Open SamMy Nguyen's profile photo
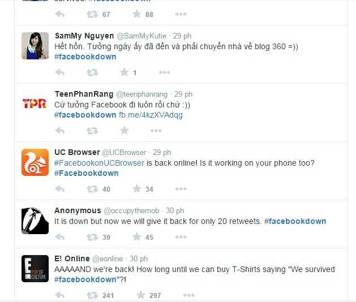The image size is (356, 302). [35, 46]
